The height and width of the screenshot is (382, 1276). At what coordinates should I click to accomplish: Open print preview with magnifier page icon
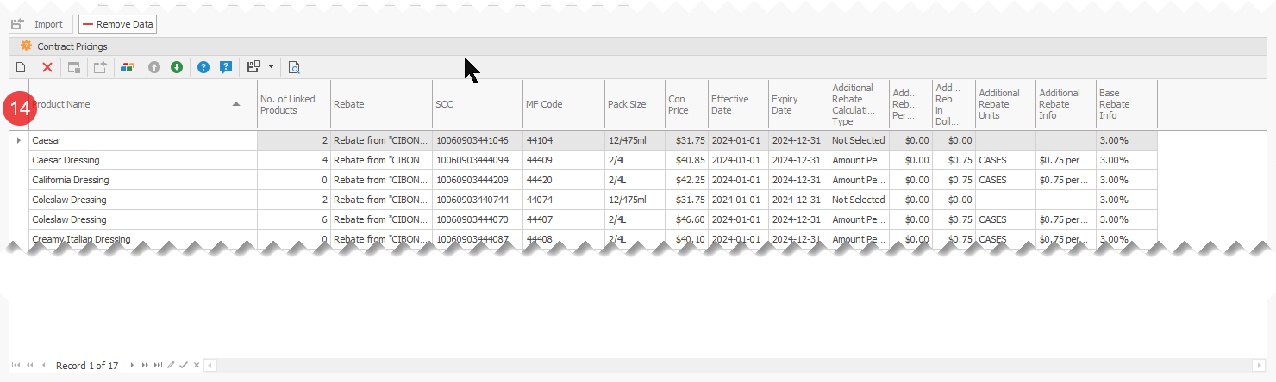pos(294,67)
